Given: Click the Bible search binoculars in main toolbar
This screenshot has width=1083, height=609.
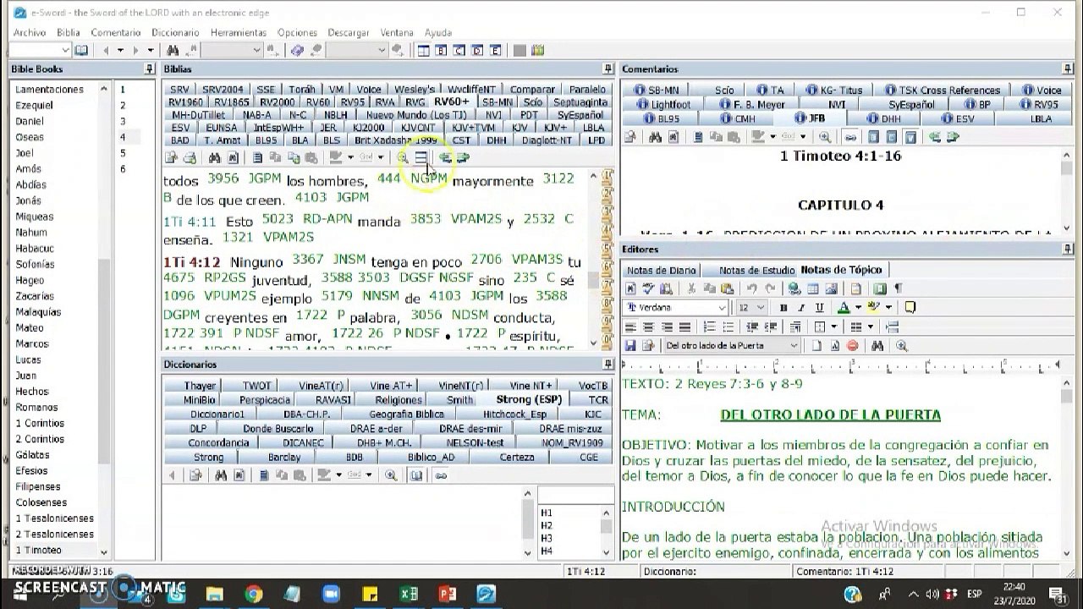Looking at the screenshot, I should 173,51.
